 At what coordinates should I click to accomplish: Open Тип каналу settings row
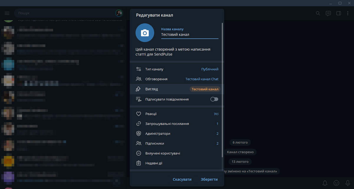177,69
